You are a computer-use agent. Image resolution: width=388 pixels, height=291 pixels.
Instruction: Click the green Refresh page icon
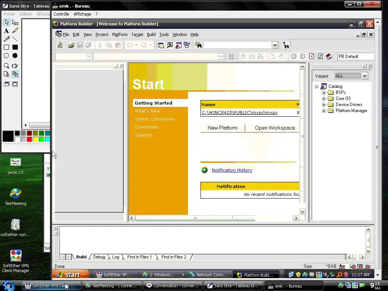pos(320,56)
